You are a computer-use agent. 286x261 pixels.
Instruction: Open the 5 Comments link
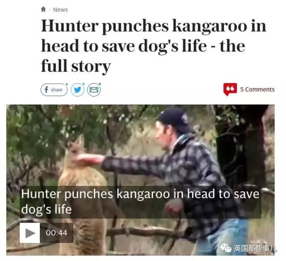tap(257, 89)
